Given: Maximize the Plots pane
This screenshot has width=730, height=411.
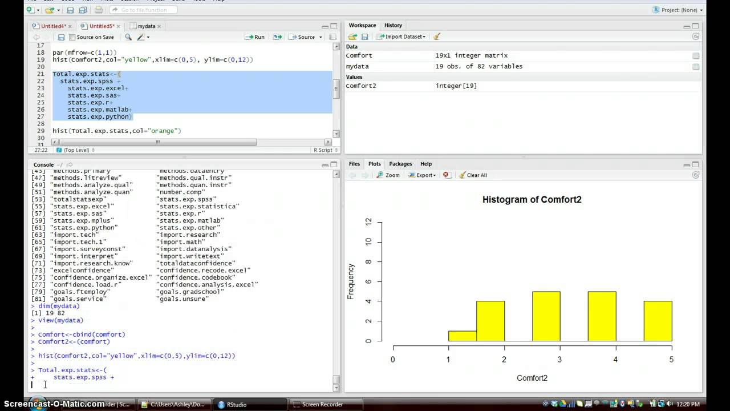Looking at the screenshot, I should point(695,165).
